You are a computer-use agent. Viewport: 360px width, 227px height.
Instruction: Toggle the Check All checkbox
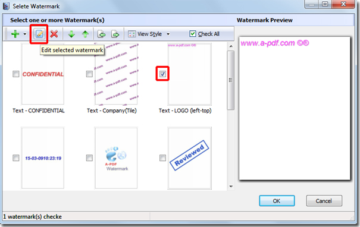193,34
